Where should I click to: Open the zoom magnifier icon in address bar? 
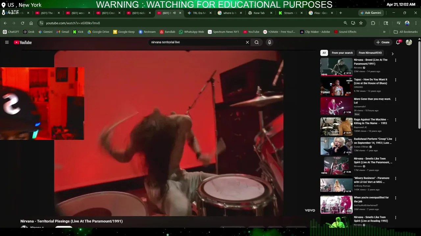point(345,23)
